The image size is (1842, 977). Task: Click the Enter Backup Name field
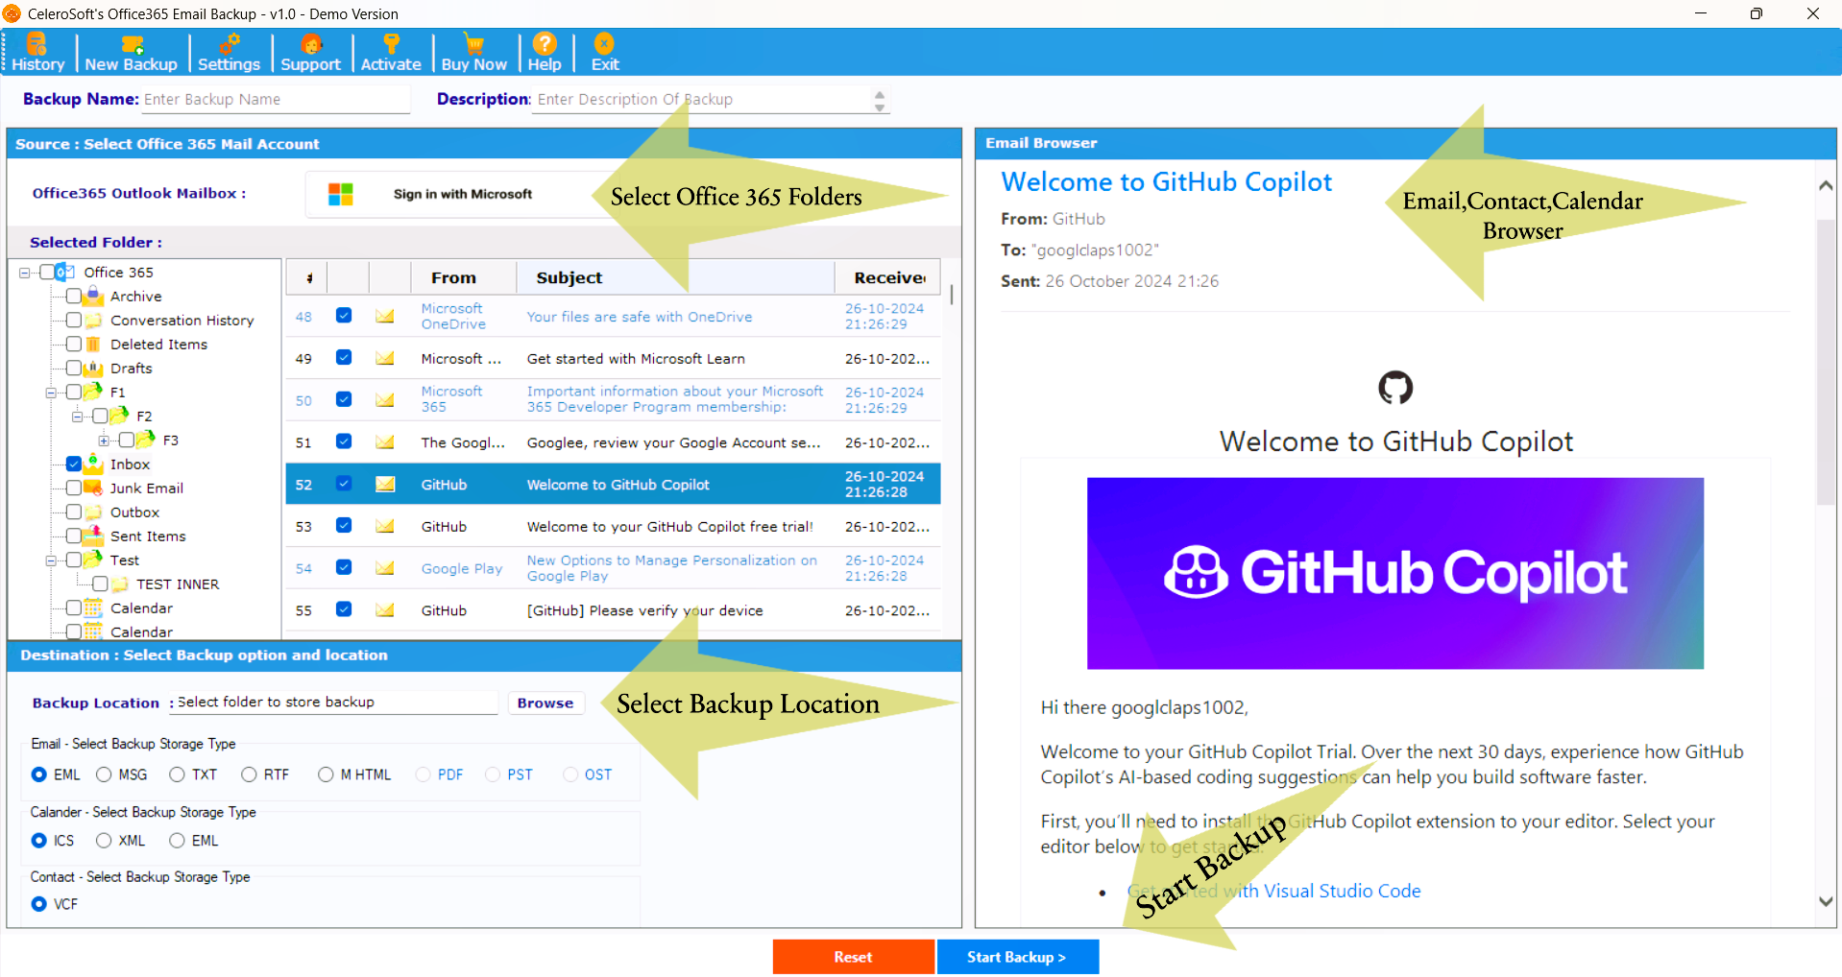[276, 99]
